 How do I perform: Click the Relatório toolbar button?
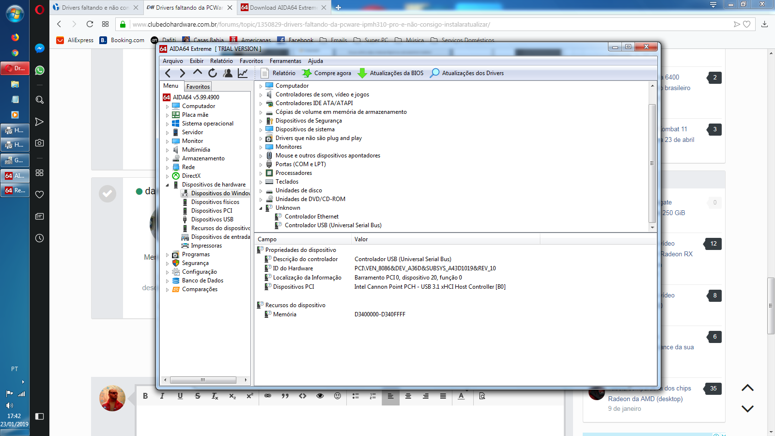pos(278,73)
